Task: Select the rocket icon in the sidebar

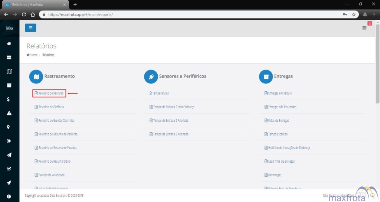Action: coord(9,182)
